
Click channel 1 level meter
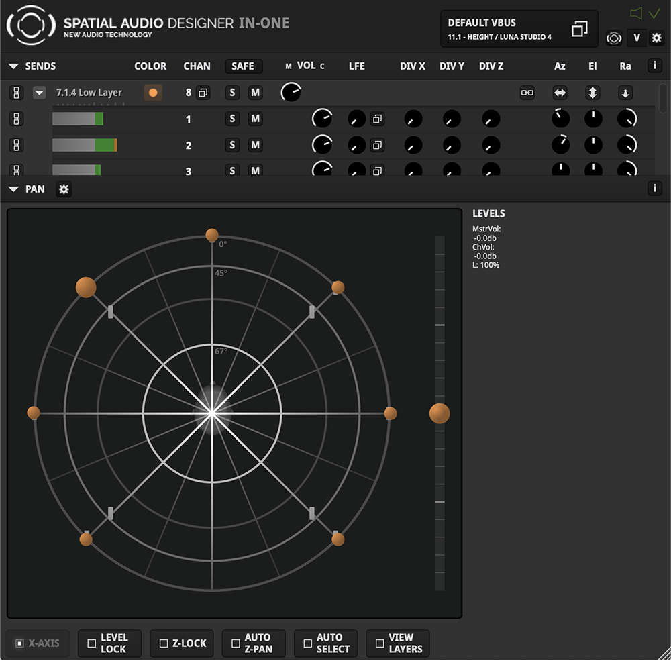[77, 119]
